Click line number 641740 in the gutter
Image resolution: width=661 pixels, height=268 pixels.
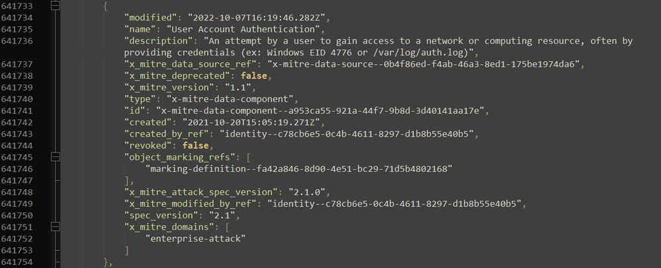[x=17, y=98]
